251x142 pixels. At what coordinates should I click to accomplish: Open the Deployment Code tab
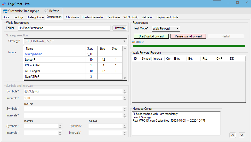point(167,17)
